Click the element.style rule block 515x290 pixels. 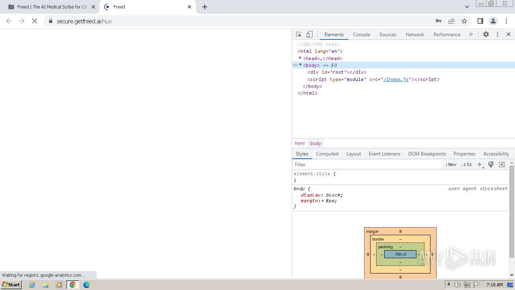coord(401,177)
